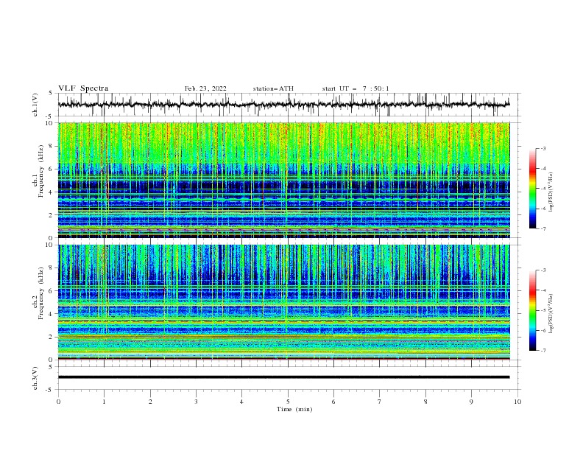Click time axis tick label "7"
Image resolution: width=583 pixels, height=451 pixels.
click(380, 402)
